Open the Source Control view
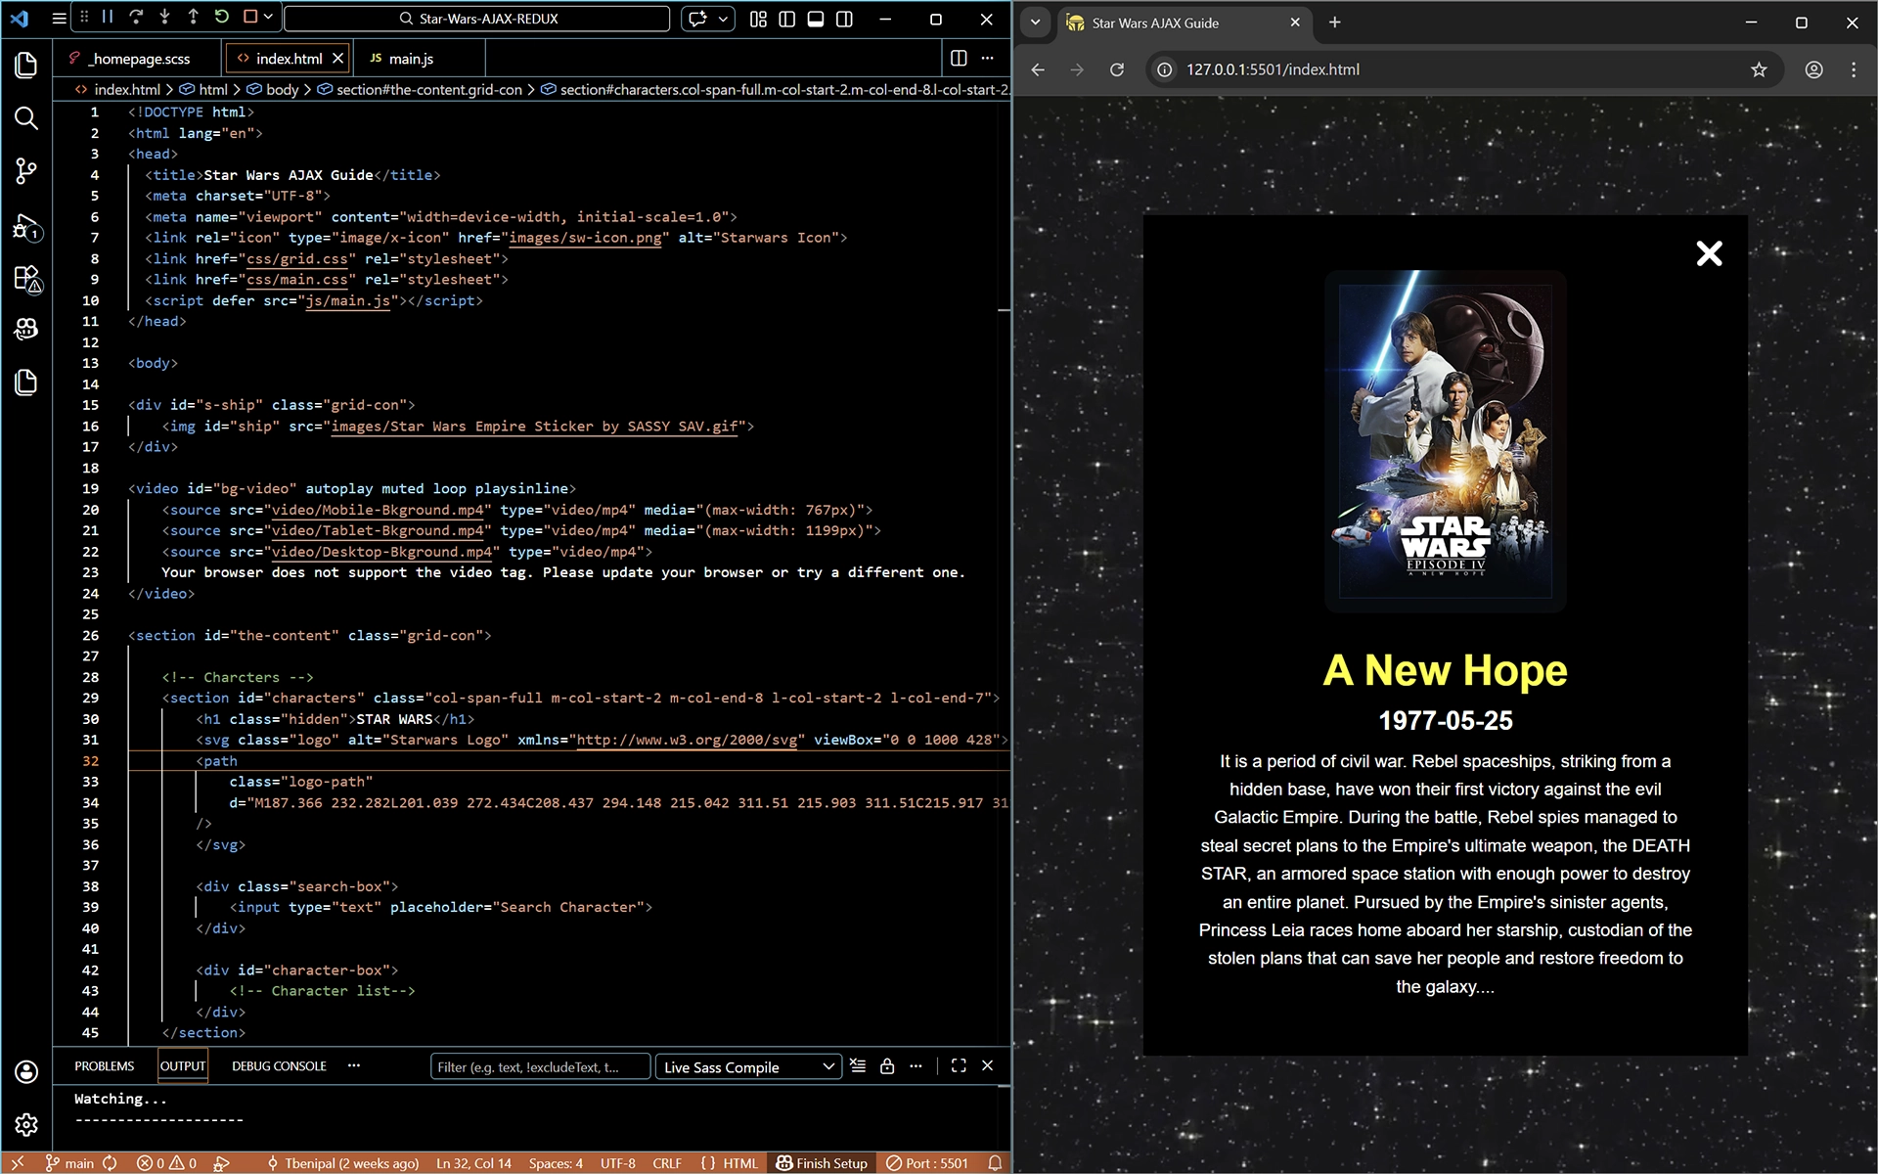The width and height of the screenshot is (1878, 1174). pos(26,171)
